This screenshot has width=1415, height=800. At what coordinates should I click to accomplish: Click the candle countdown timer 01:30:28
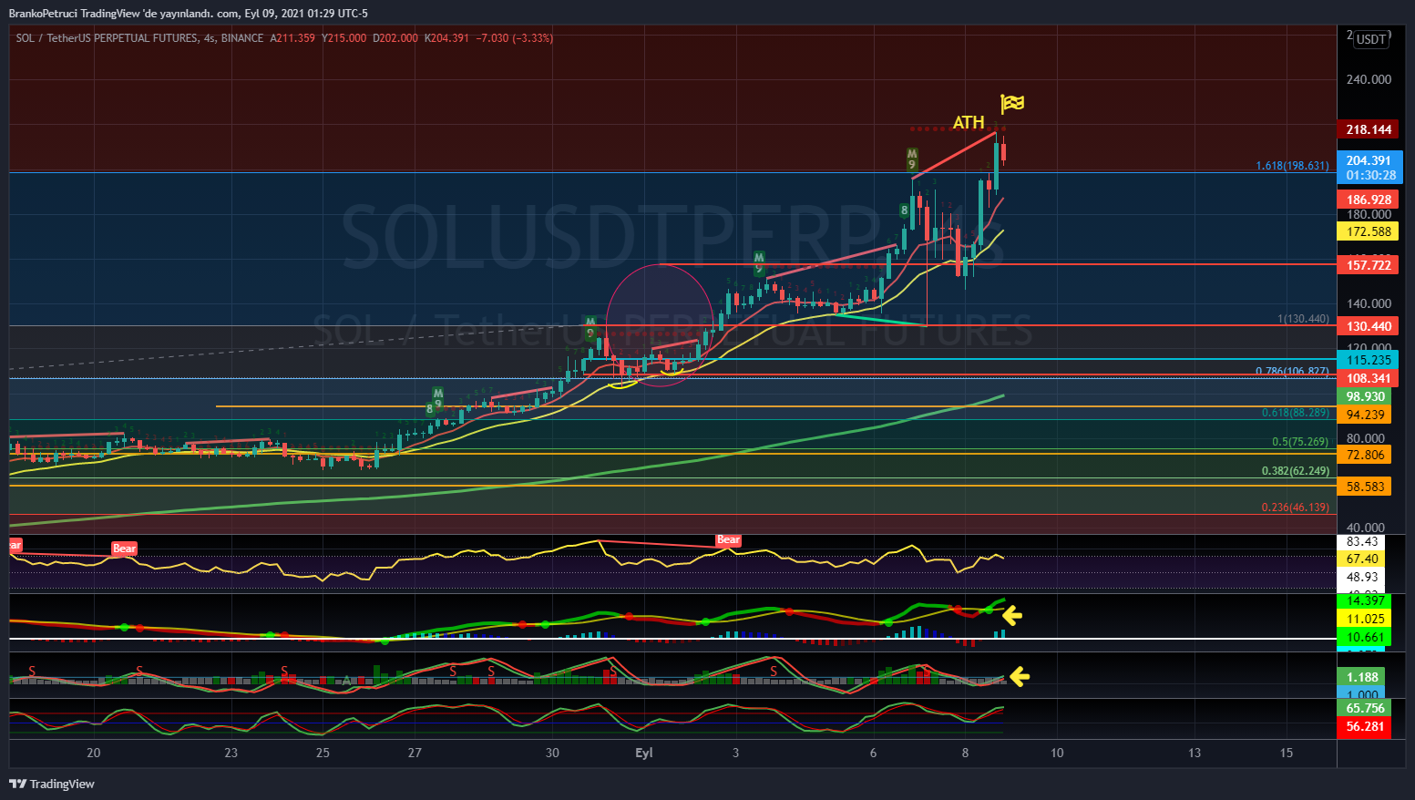pos(1369,175)
